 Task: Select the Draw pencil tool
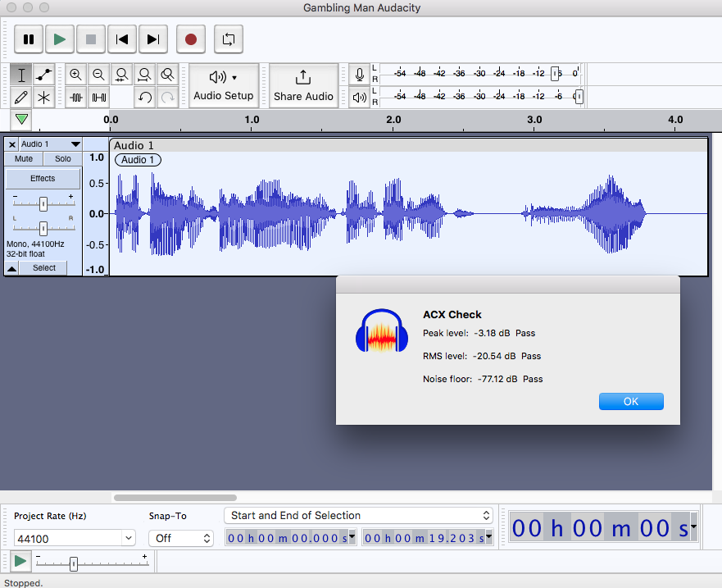coord(21,98)
